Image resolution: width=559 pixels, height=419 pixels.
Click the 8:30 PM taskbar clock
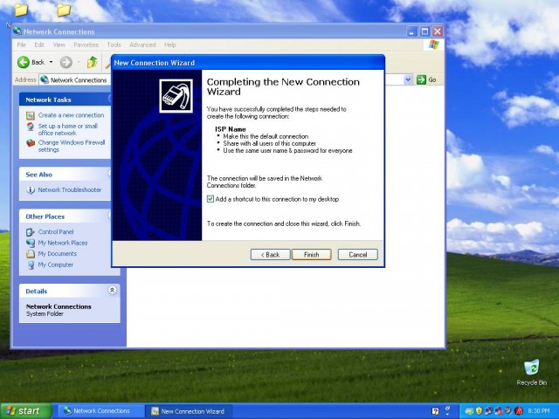click(x=539, y=411)
